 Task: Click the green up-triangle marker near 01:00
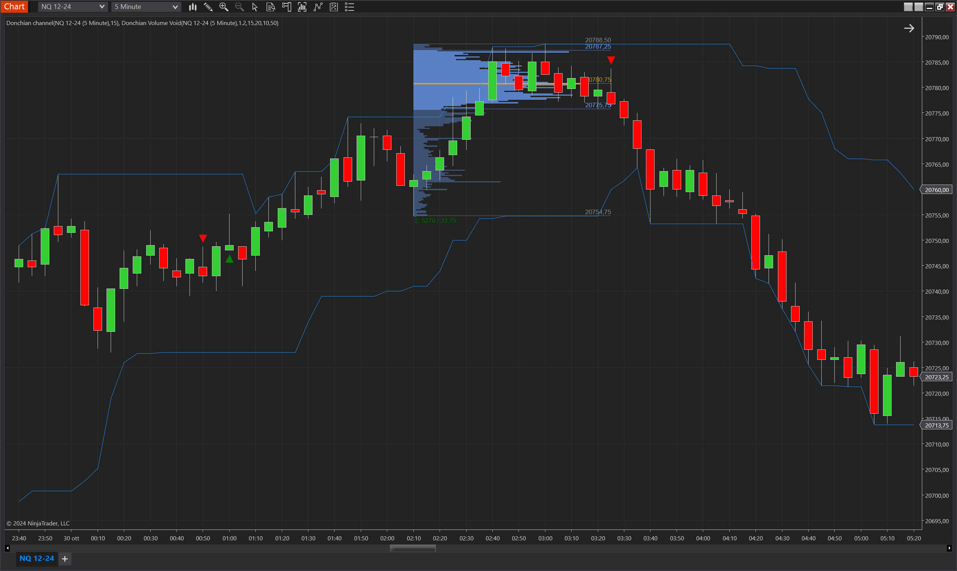(x=229, y=259)
